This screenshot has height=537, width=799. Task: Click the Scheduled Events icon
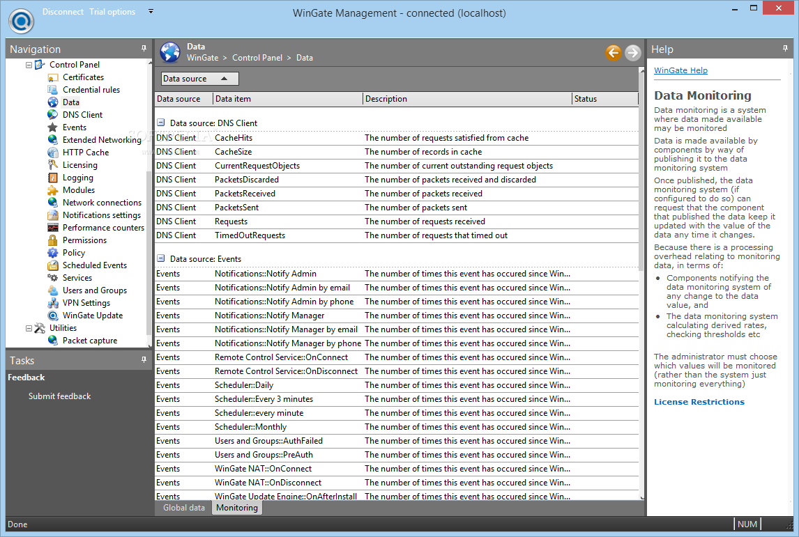point(52,265)
